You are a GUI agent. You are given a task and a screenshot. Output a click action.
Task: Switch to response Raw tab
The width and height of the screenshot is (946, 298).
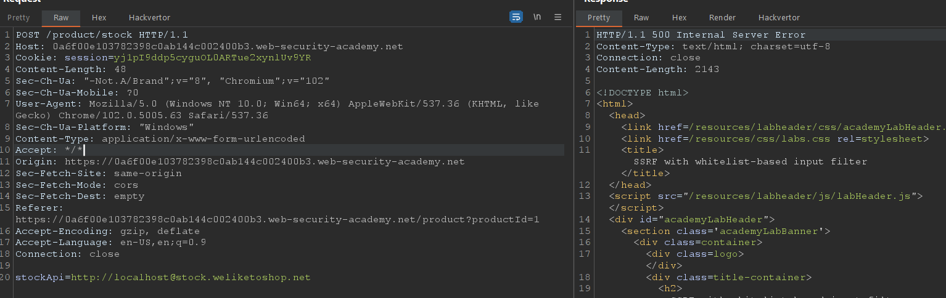641,18
